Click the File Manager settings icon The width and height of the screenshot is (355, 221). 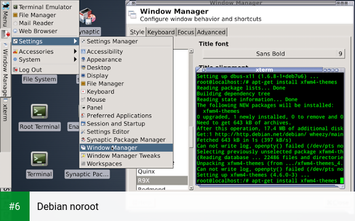[83, 83]
